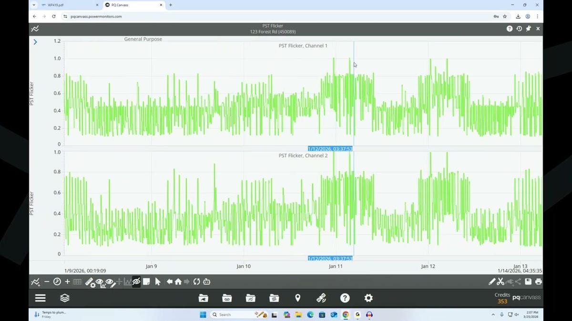Screen dimensions: 572x321
Task: Open the hamburger menu
Action: point(40,298)
